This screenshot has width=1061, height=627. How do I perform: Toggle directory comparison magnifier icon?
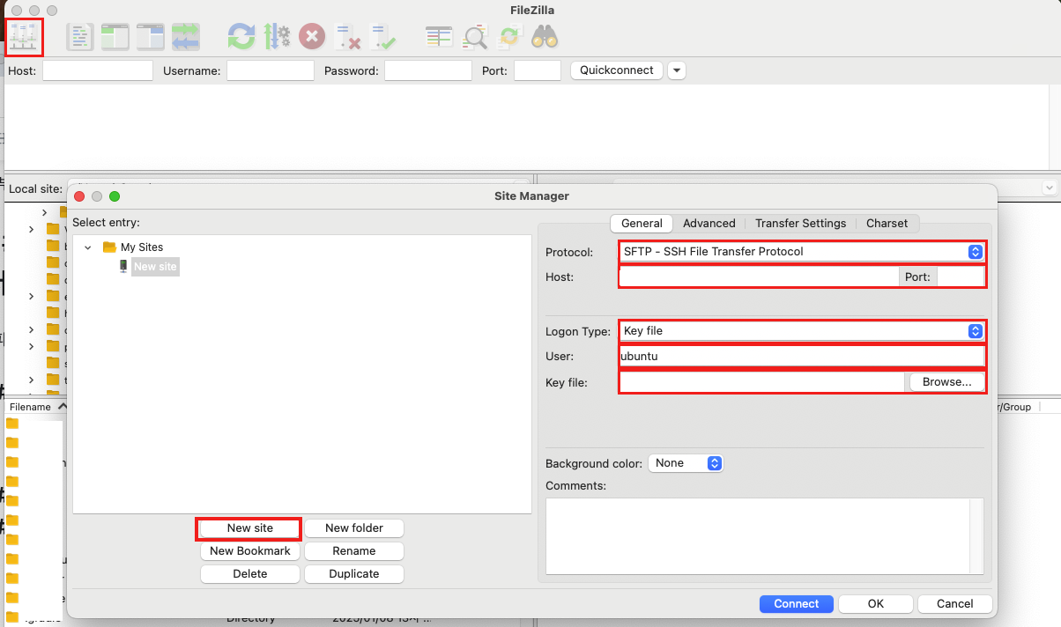click(x=475, y=37)
